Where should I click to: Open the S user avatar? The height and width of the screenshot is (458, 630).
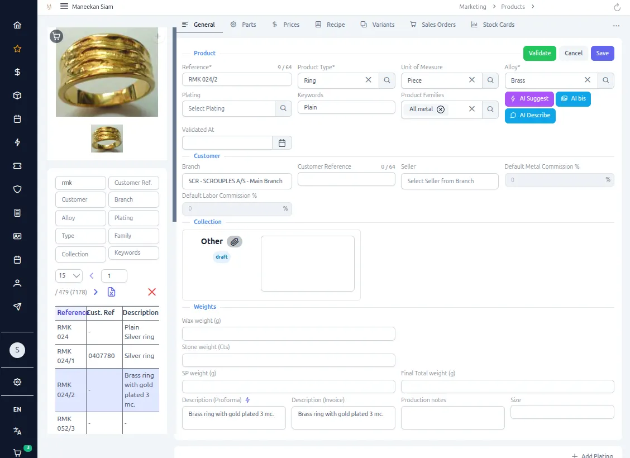point(17,350)
